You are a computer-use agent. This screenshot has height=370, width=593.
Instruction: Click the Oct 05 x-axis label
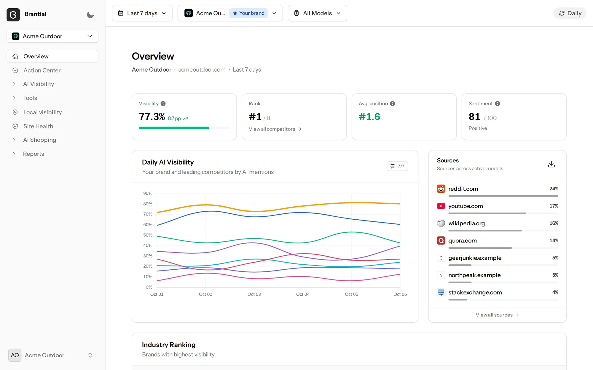(351, 294)
